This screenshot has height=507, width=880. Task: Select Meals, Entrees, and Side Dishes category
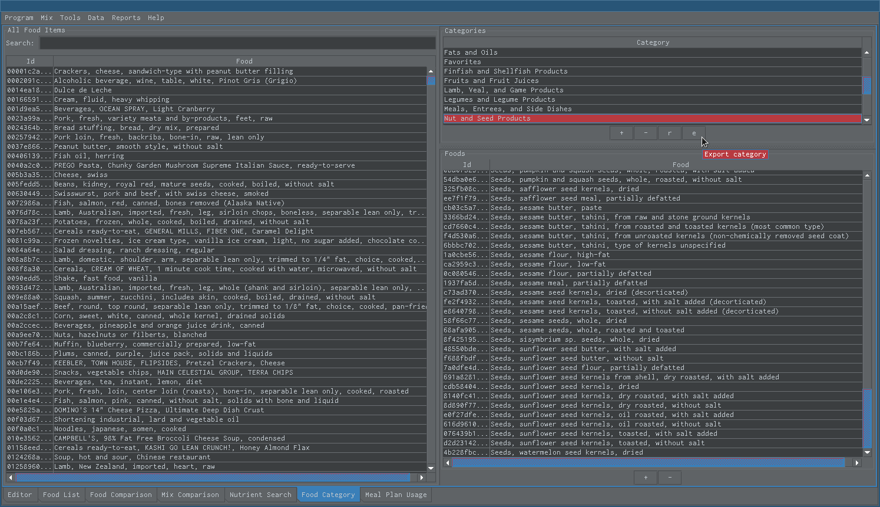[x=653, y=109]
